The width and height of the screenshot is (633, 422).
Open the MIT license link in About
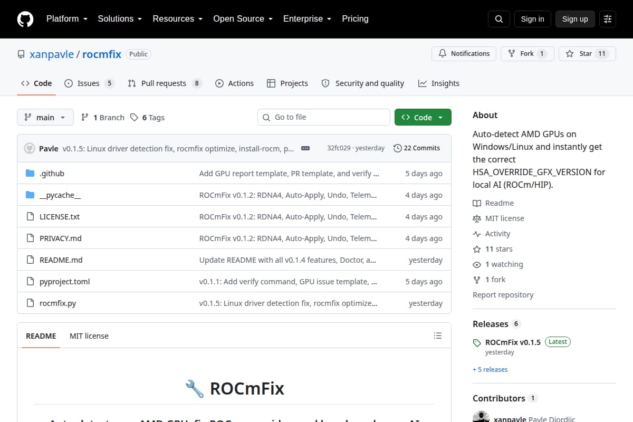pyautogui.click(x=498, y=218)
